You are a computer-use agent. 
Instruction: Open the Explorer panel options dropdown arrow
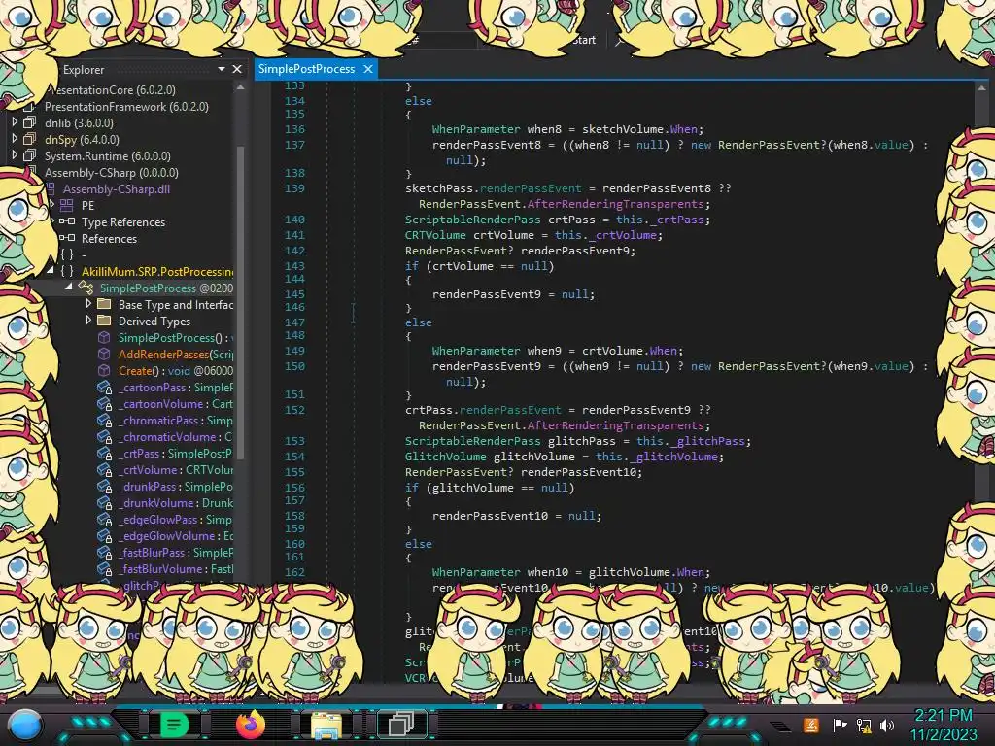(x=222, y=69)
